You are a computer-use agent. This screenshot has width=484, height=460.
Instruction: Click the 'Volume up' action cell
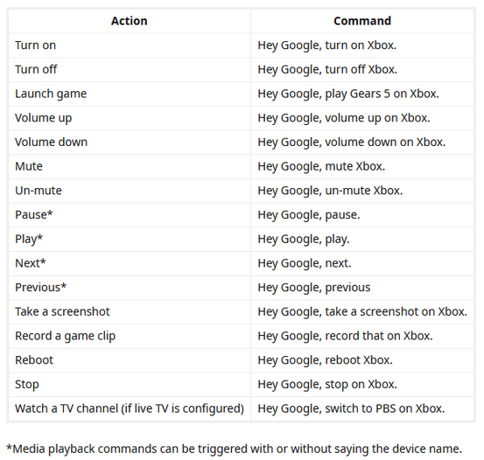coord(129,118)
